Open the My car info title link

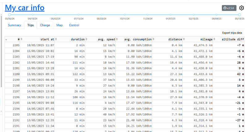pos(25,8)
